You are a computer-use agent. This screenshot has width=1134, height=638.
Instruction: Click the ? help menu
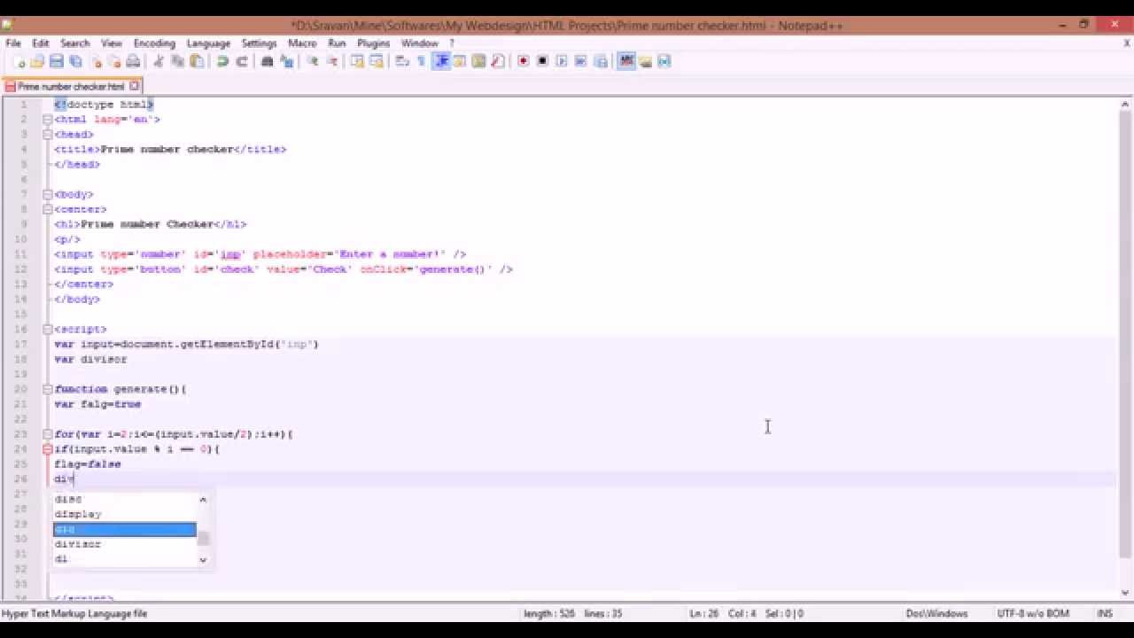(x=452, y=43)
